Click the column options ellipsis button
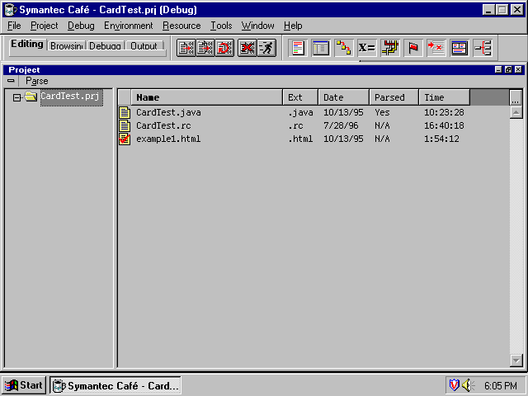This screenshot has width=528, height=396. tap(516, 97)
